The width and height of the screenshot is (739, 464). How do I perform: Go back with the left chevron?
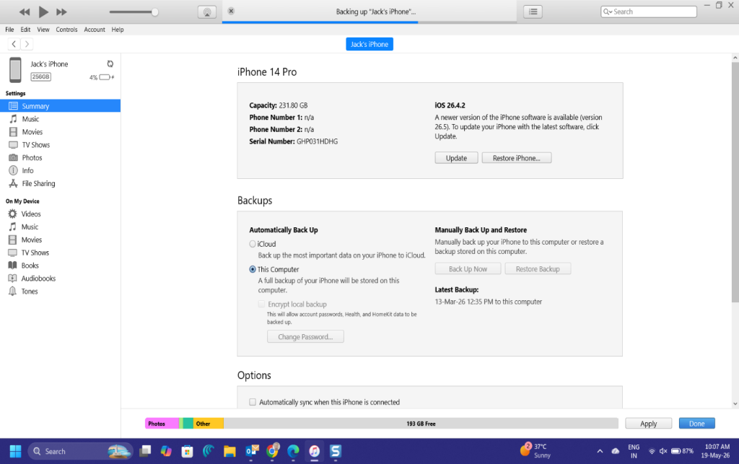click(x=14, y=44)
